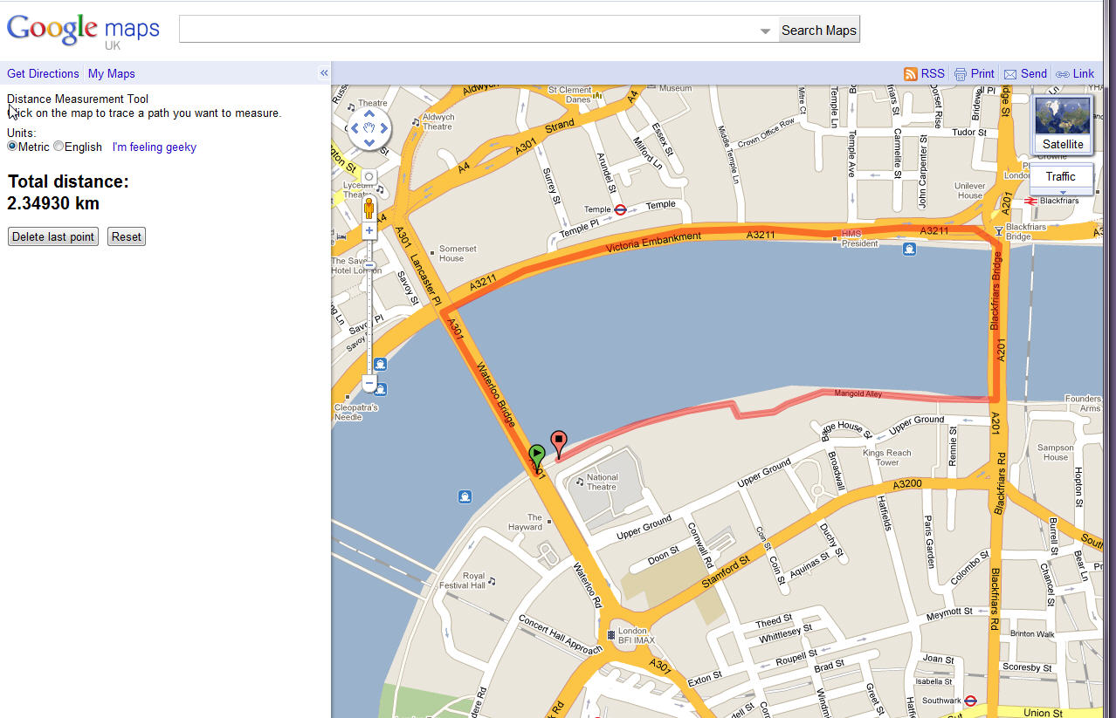
Task: Click the ferry pier icon near HMS President
Action: (909, 250)
